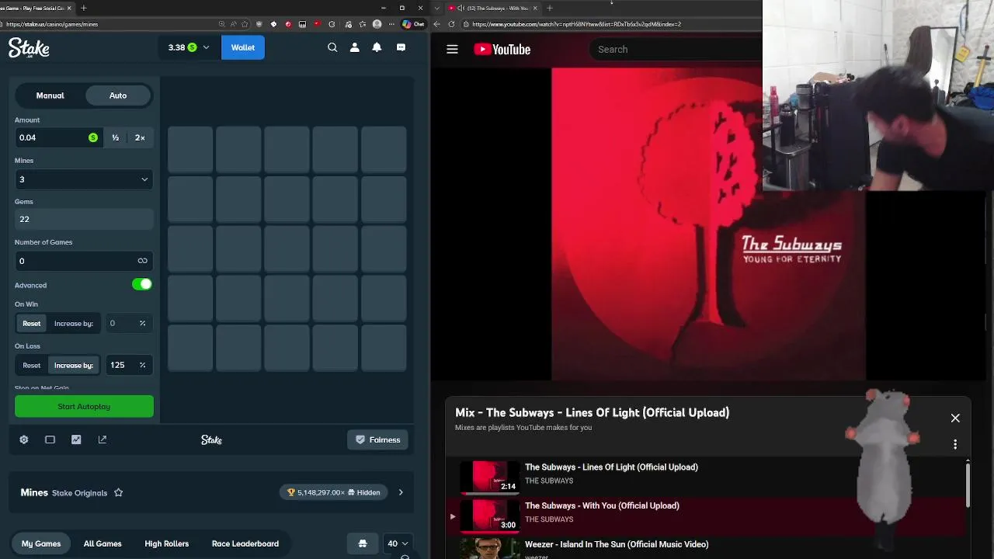Open Fairness verification
This screenshot has width=994, height=559.
[x=377, y=439]
